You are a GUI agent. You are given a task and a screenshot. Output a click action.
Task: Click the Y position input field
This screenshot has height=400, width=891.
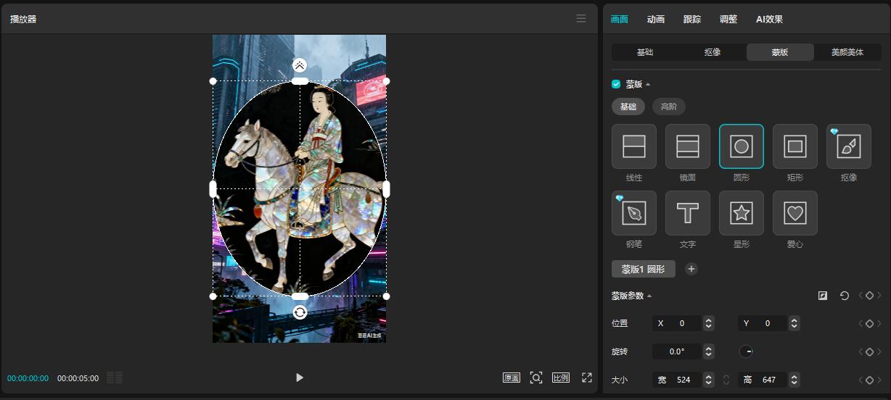click(x=763, y=324)
